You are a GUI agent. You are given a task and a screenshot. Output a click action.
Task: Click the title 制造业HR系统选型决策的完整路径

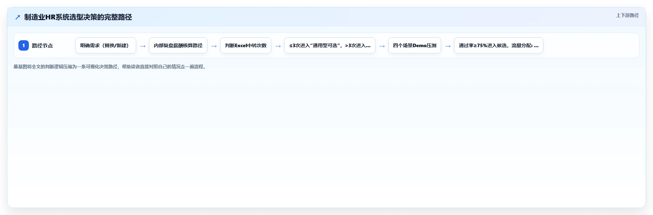(x=78, y=17)
